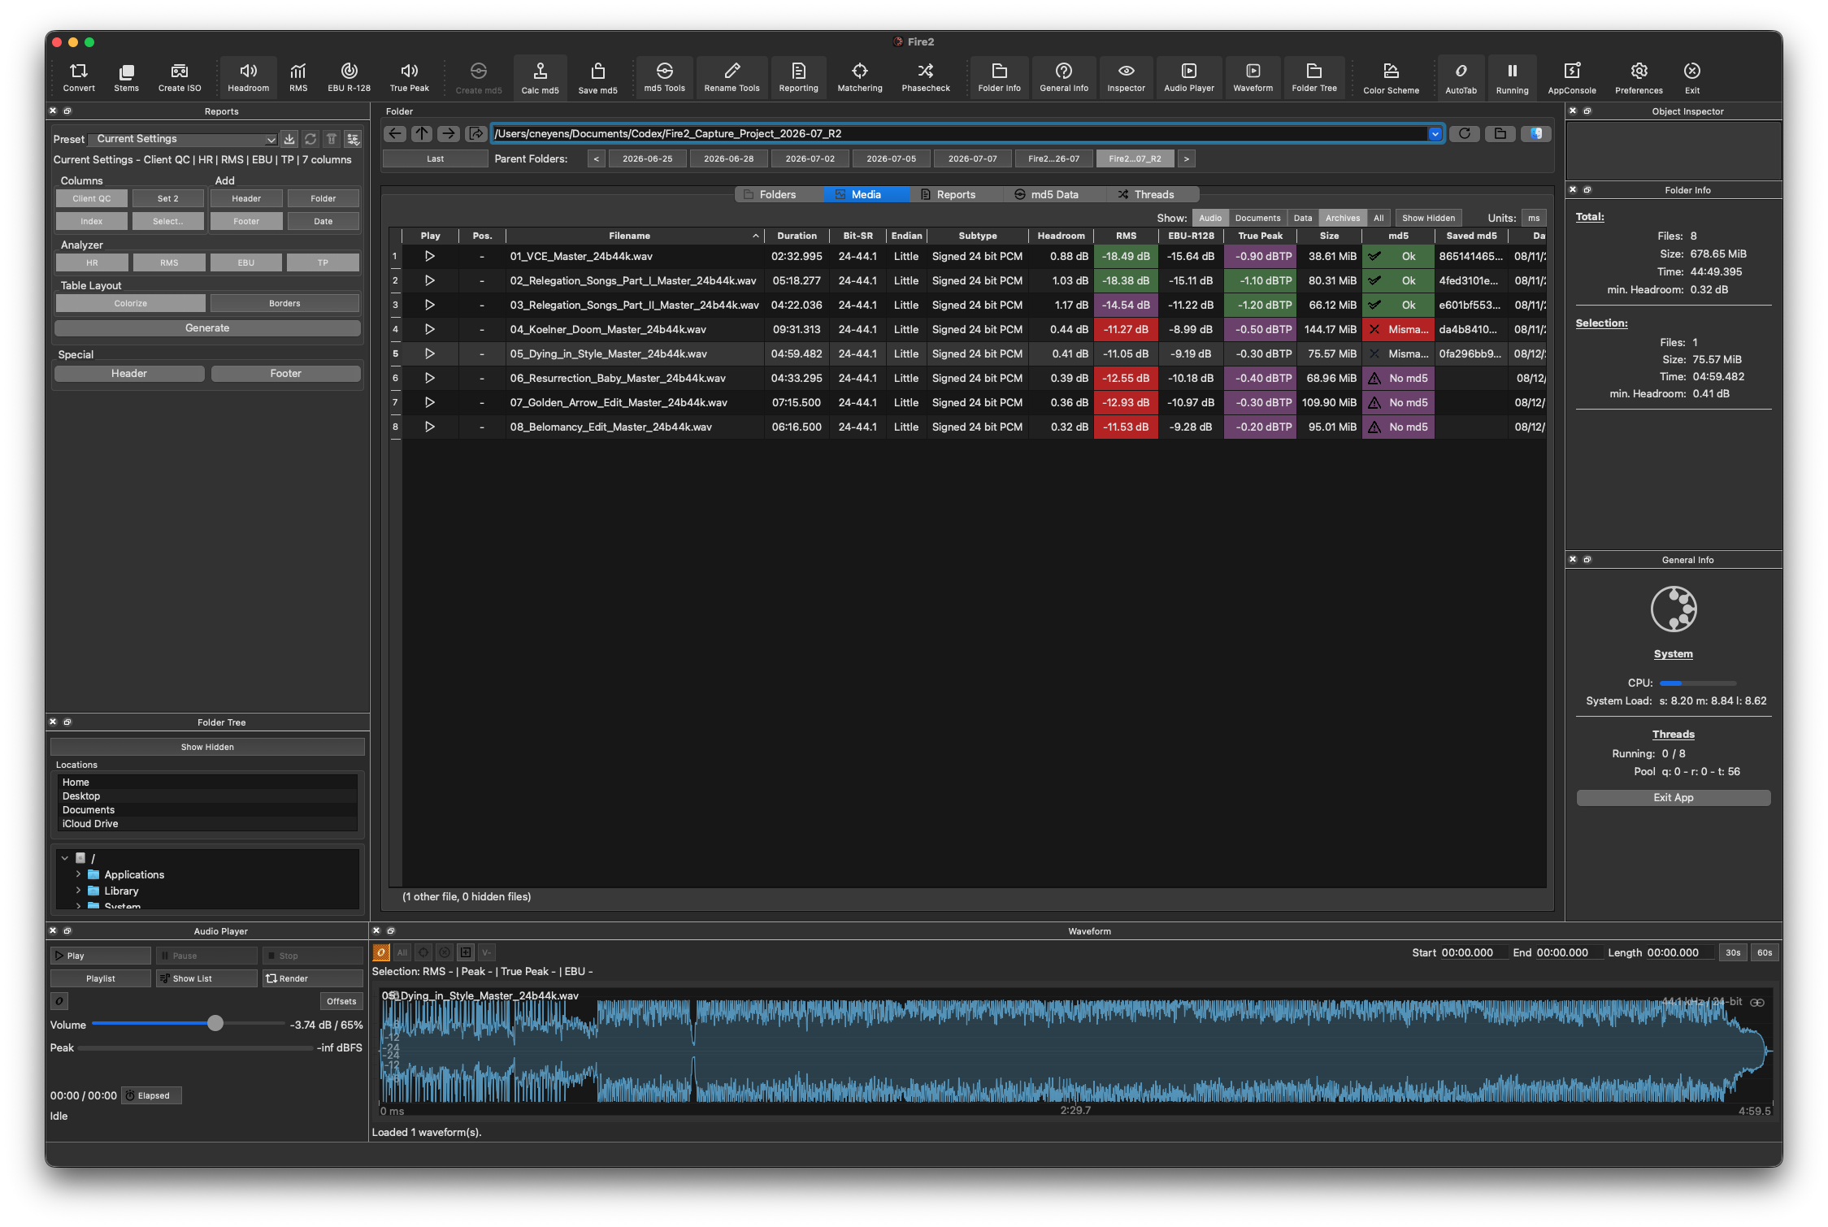Open the Convert tool in the toolbar
1828x1227 pixels.
(x=79, y=77)
